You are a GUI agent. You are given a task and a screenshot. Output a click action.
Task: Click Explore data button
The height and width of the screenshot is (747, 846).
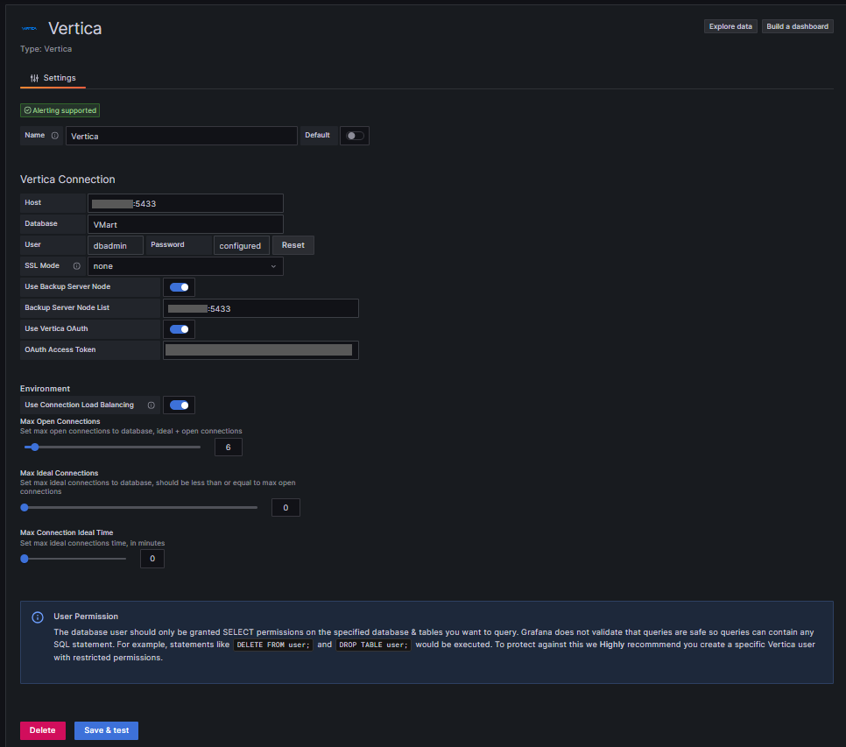[730, 26]
